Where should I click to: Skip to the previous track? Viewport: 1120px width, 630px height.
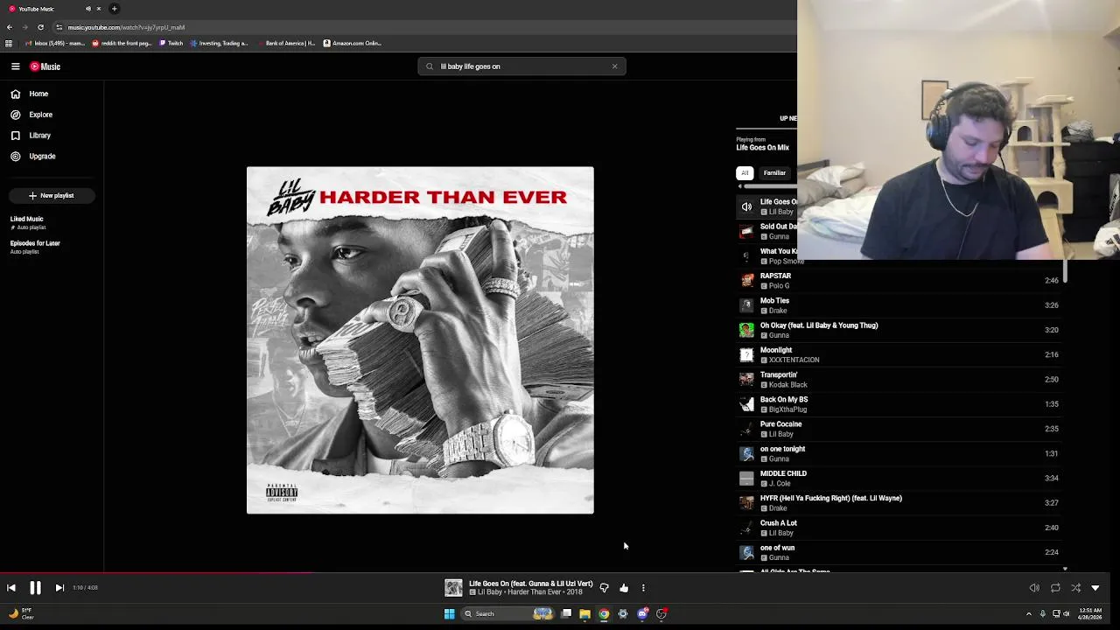point(11,588)
